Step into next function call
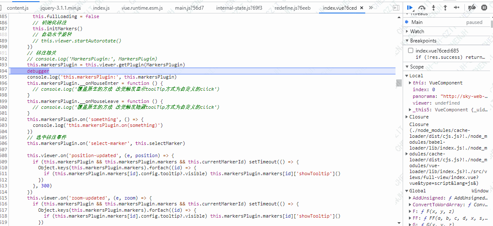The image size is (493, 226). coord(434,8)
